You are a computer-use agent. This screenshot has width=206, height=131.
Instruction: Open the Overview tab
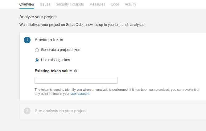(27, 4)
